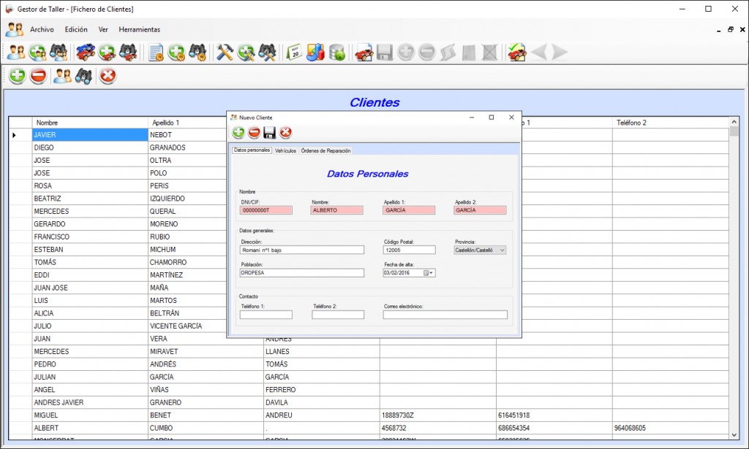Select the 964068605 phone cell
The height and width of the screenshot is (449, 749).
click(670, 428)
